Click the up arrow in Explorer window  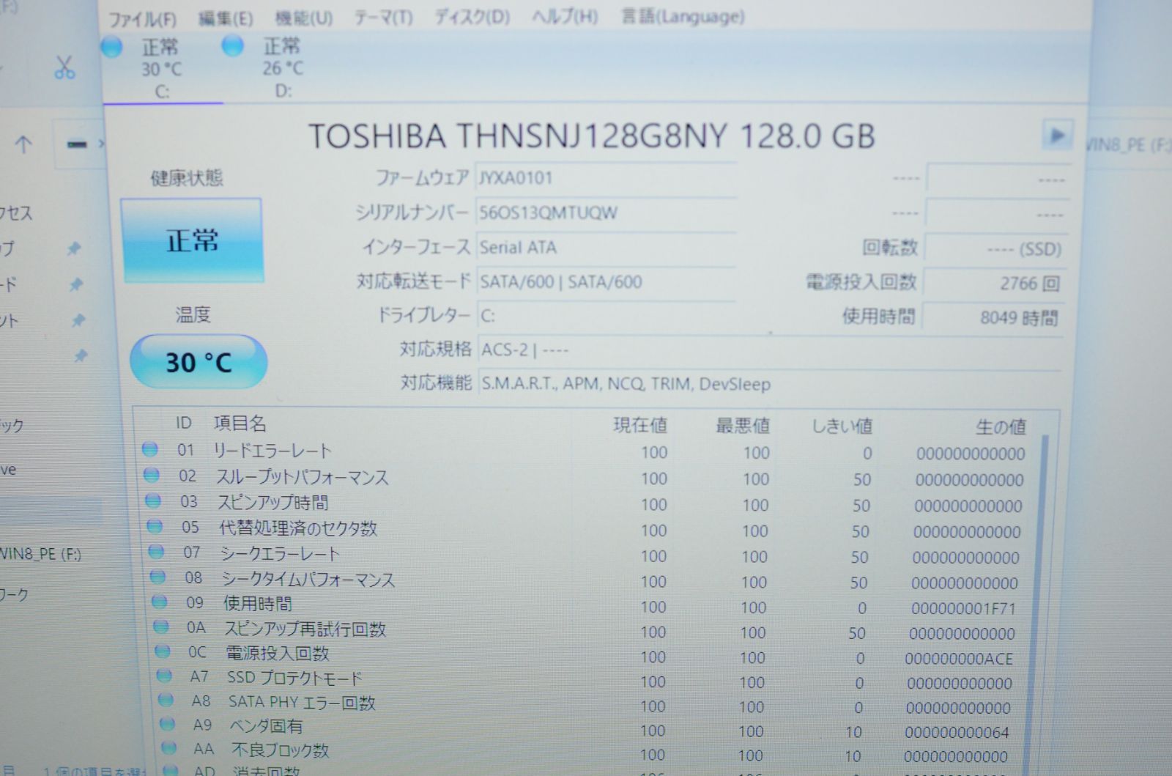23,144
